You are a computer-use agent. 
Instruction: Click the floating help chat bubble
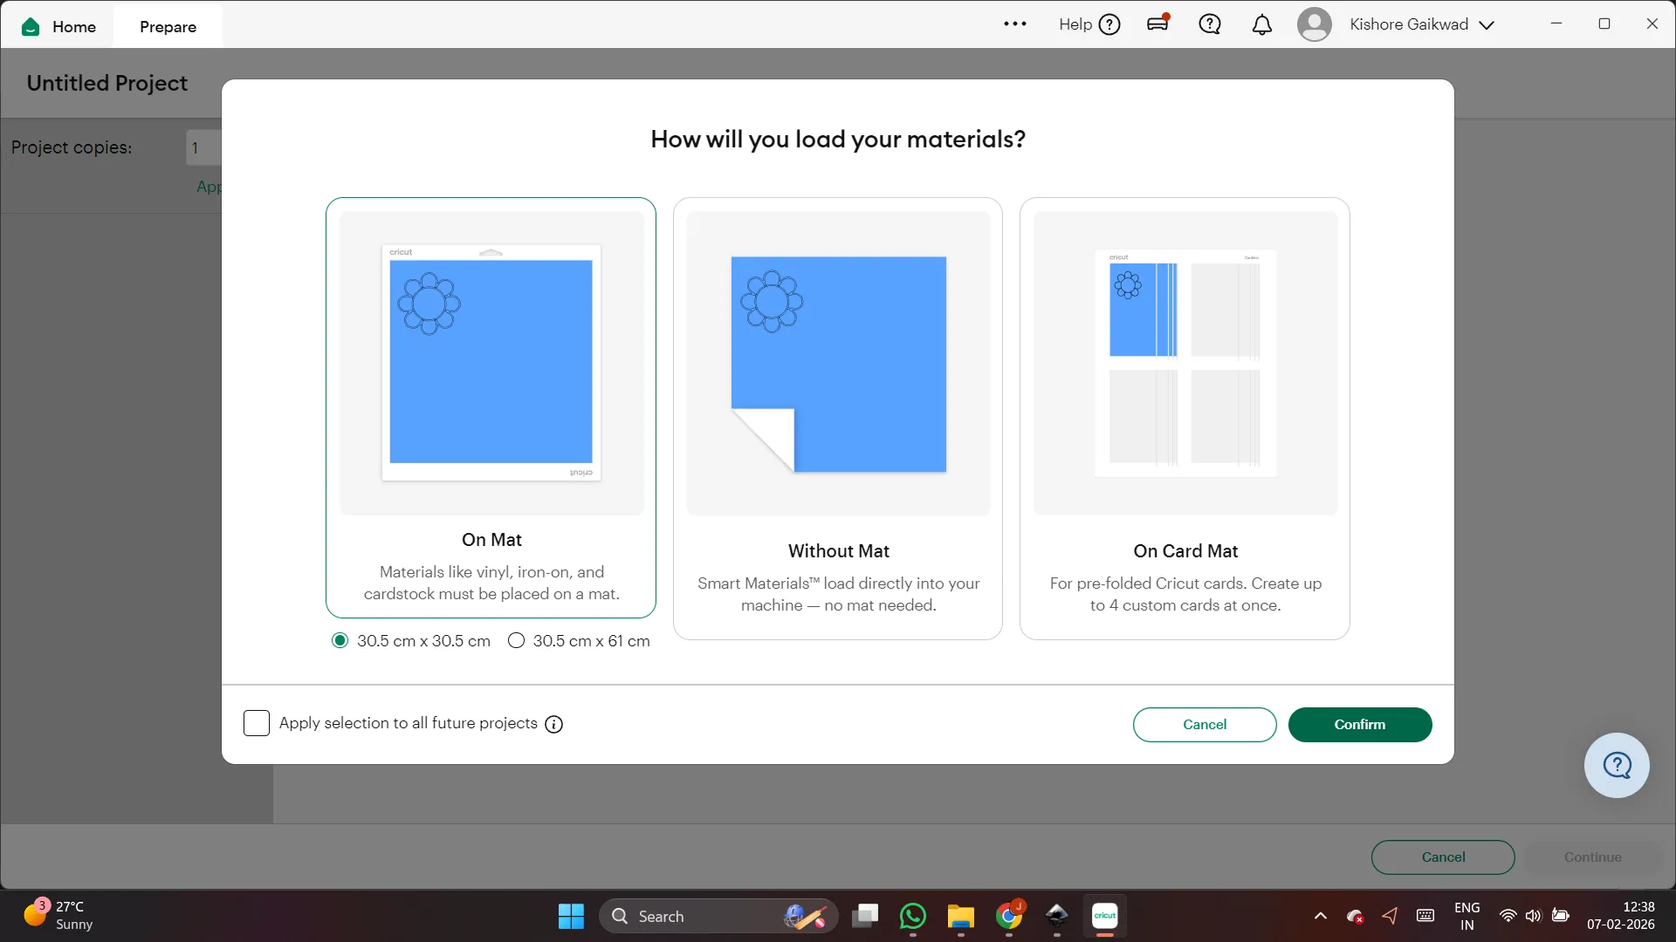1616,765
